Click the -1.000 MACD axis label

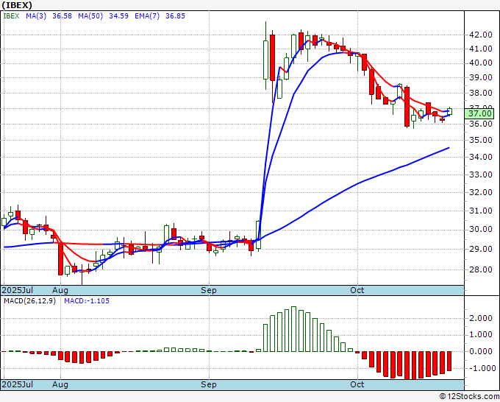[x=479, y=368]
